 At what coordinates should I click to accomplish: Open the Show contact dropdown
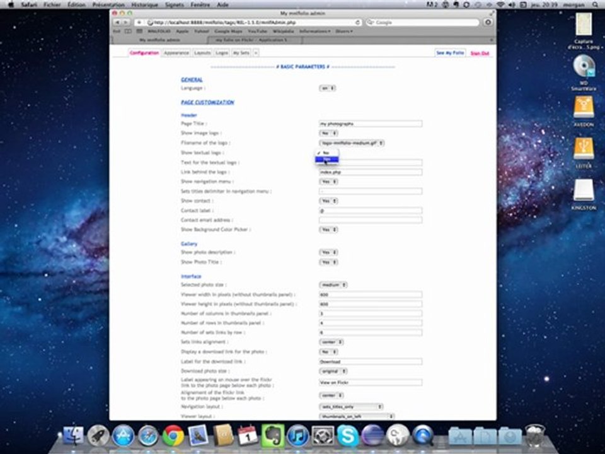coord(329,201)
